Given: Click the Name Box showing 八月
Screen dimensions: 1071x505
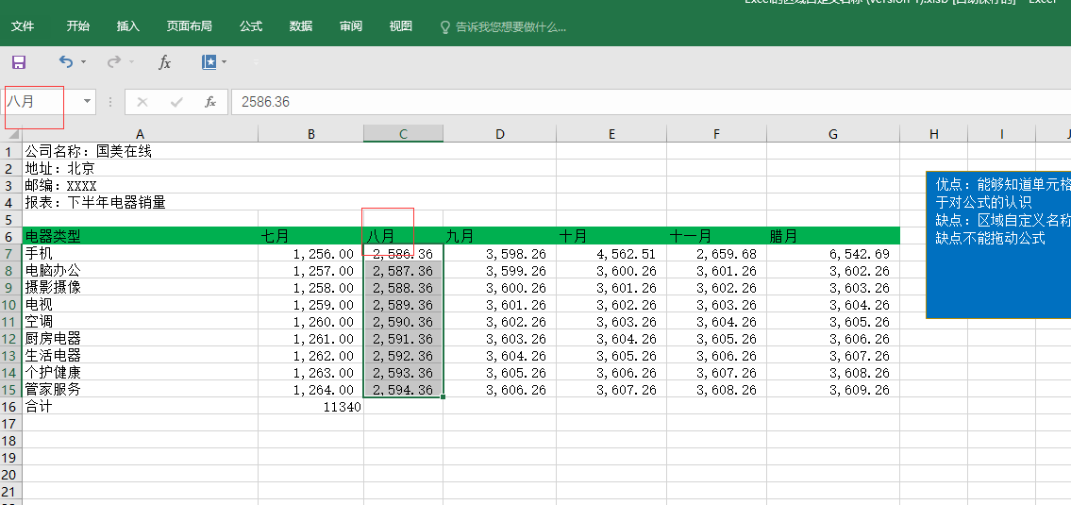Looking at the screenshot, I should (x=42, y=102).
